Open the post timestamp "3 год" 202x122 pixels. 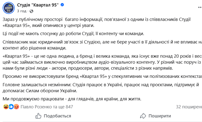click(x=21, y=11)
